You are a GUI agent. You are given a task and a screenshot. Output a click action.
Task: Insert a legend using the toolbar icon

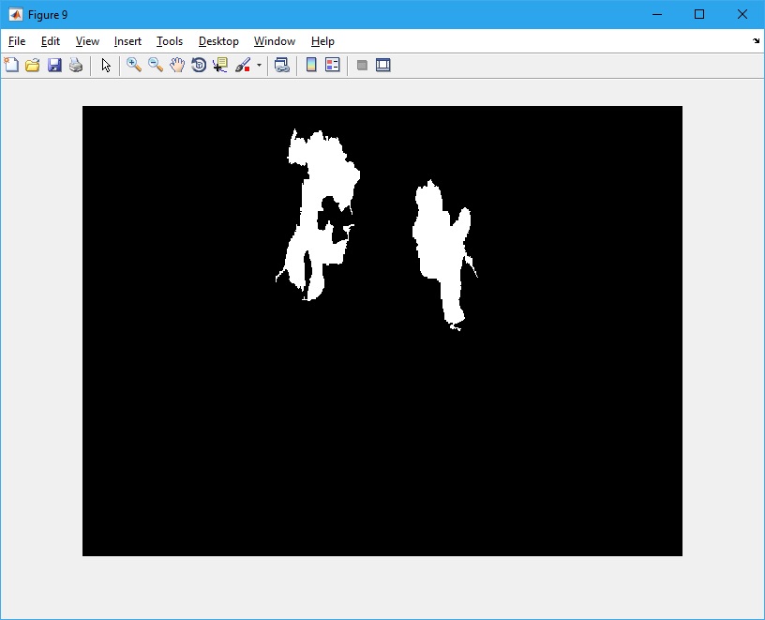click(333, 66)
